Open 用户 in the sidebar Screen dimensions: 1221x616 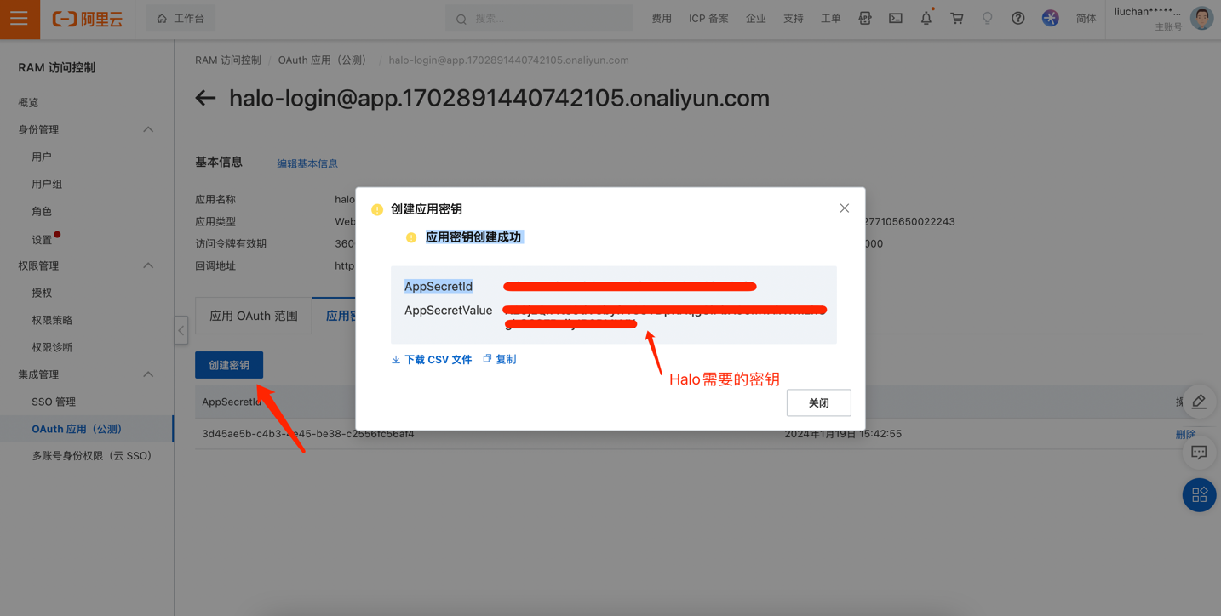pyautogui.click(x=42, y=157)
